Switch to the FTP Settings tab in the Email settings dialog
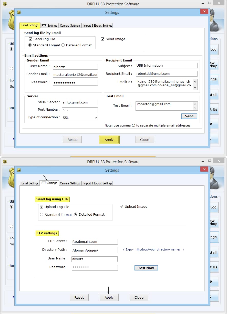Viewport: 227px width, 314px height. [x=49, y=26]
